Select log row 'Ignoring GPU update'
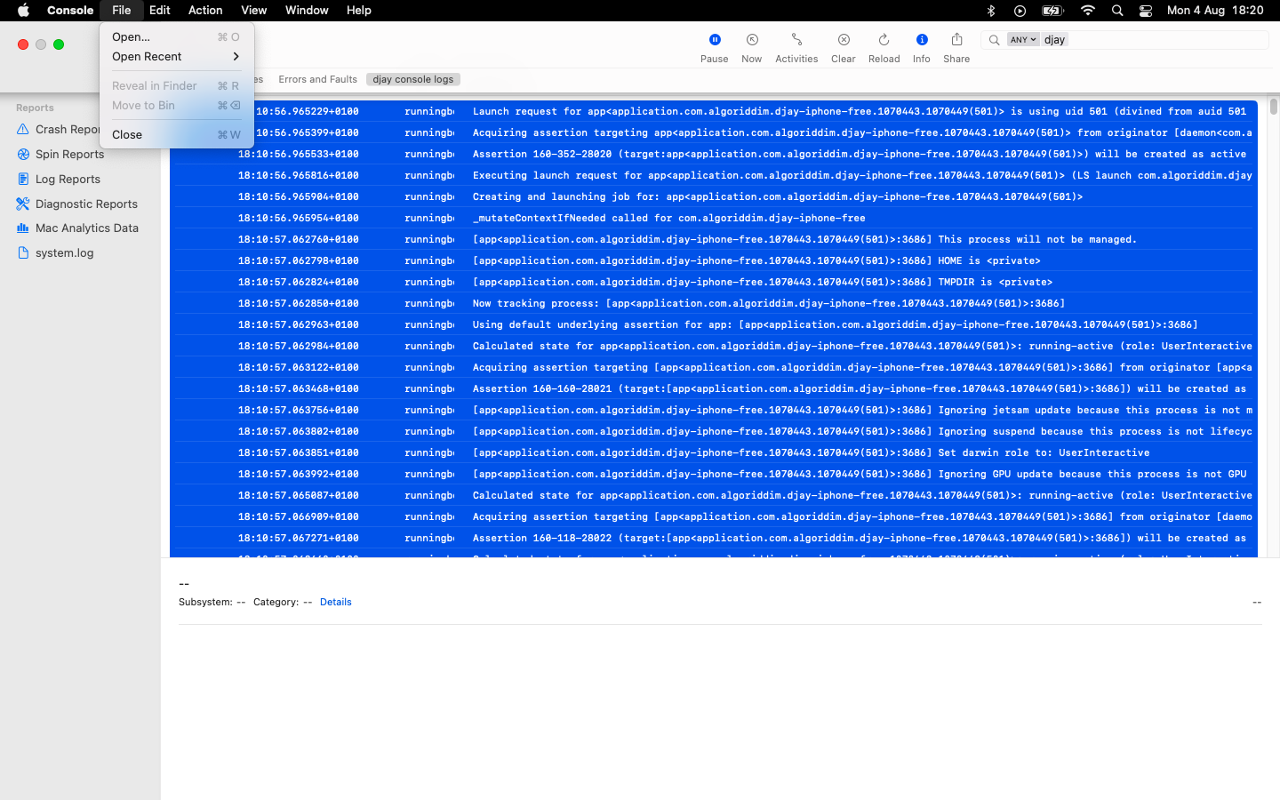 pos(714,474)
